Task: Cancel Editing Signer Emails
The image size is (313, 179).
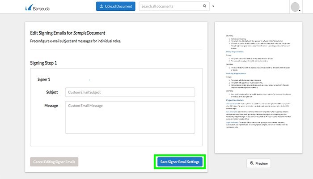Action: point(55,162)
